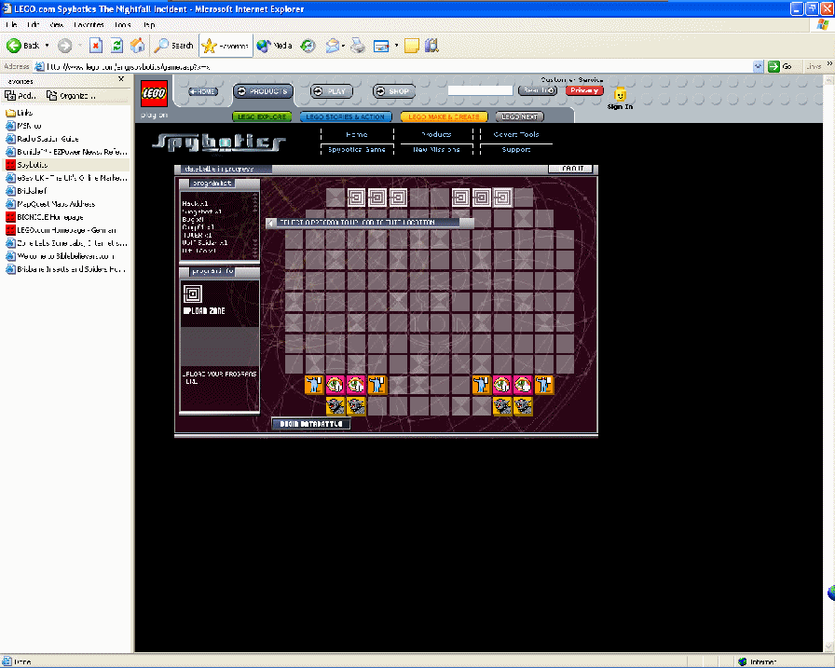Click the New Missions link
The height and width of the screenshot is (668, 835).
coord(436,150)
